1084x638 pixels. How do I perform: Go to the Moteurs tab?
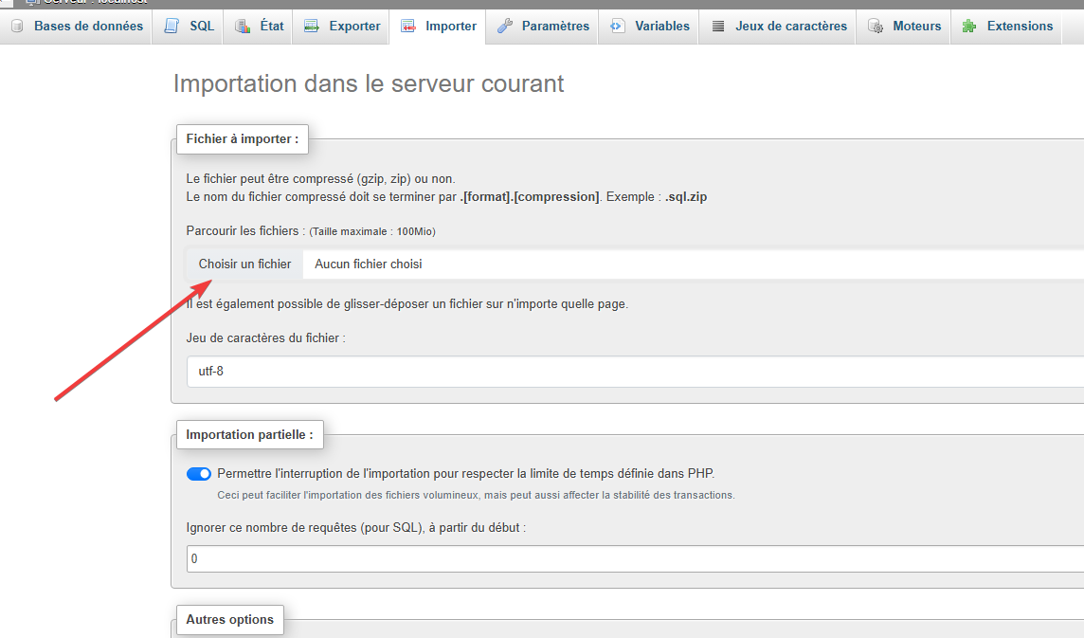[916, 27]
